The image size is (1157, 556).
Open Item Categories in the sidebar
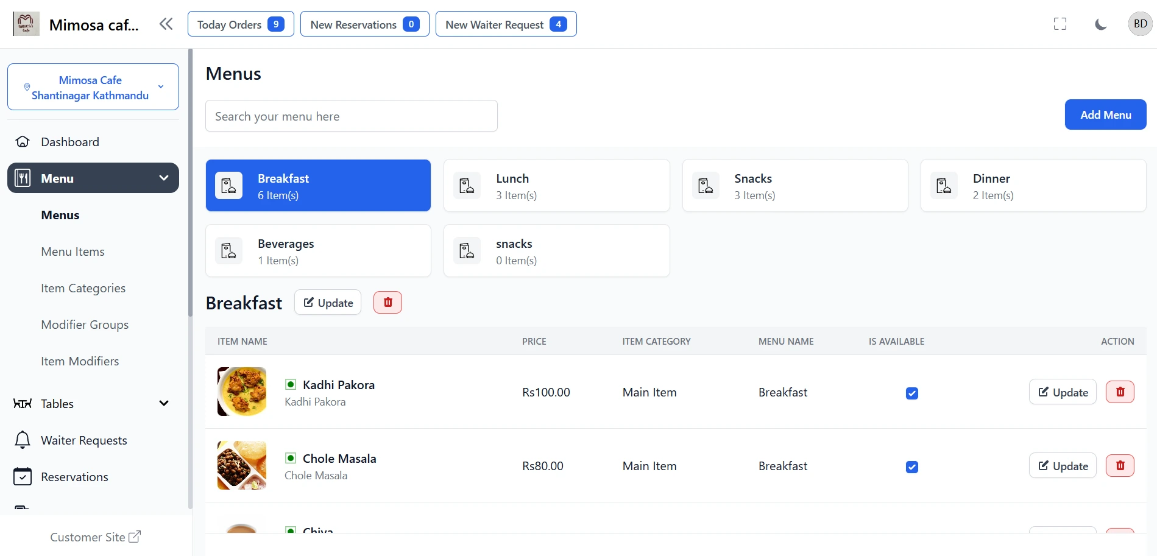[x=83, y=288]
